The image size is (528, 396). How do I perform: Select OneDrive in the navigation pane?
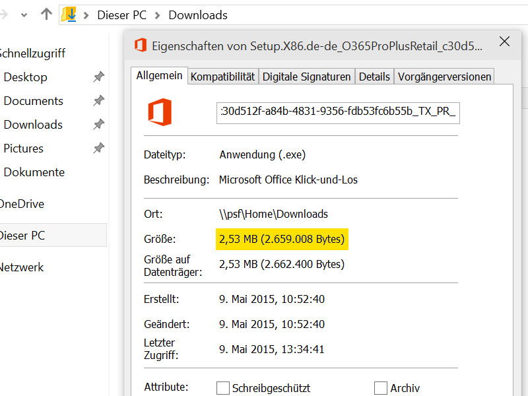22,204
